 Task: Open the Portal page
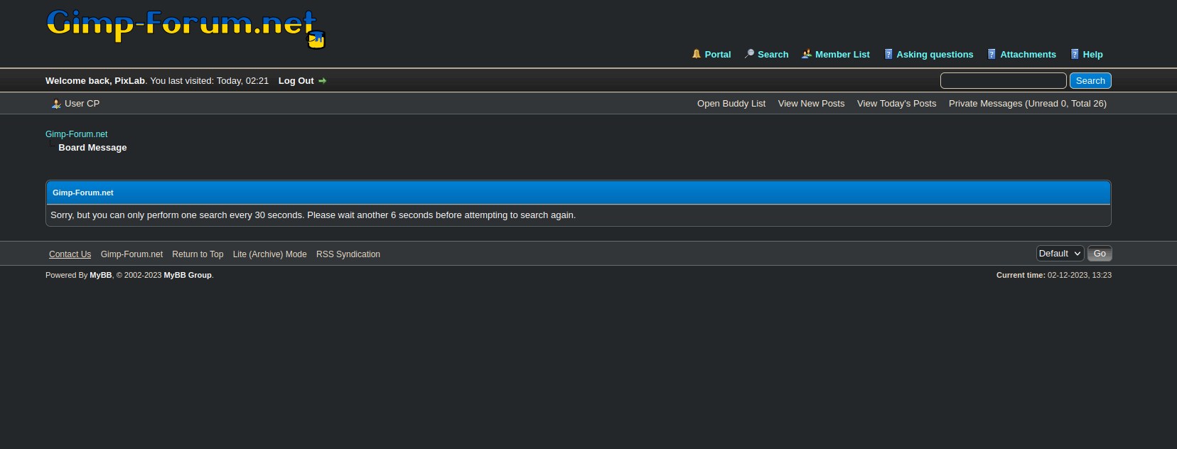tap(718, 55)
